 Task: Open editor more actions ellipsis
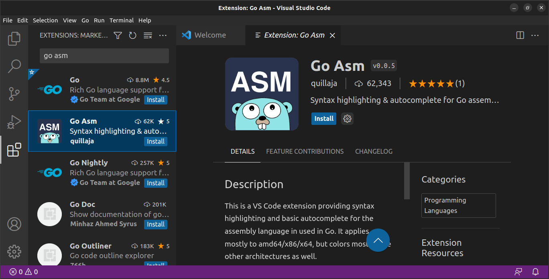coord(535,35)
